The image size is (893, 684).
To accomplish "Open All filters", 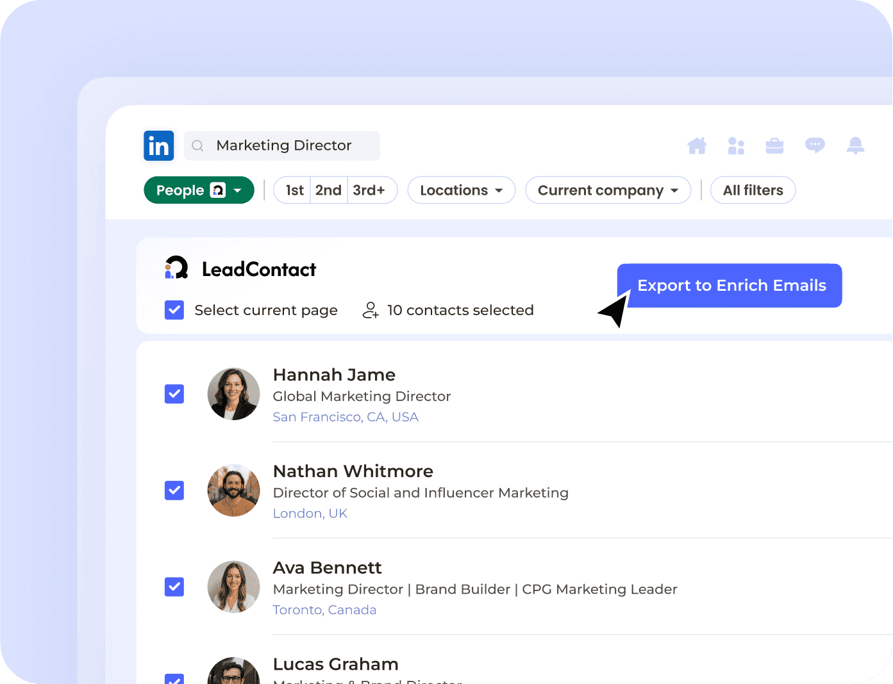I will [x=753, y=190].
